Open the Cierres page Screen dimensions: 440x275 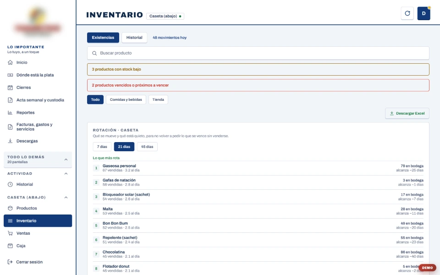[38, 88]
